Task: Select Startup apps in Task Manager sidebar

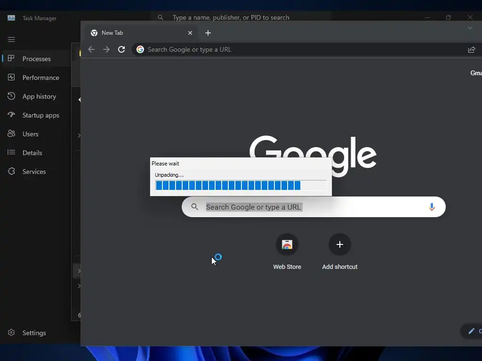Action: [36, 115]
